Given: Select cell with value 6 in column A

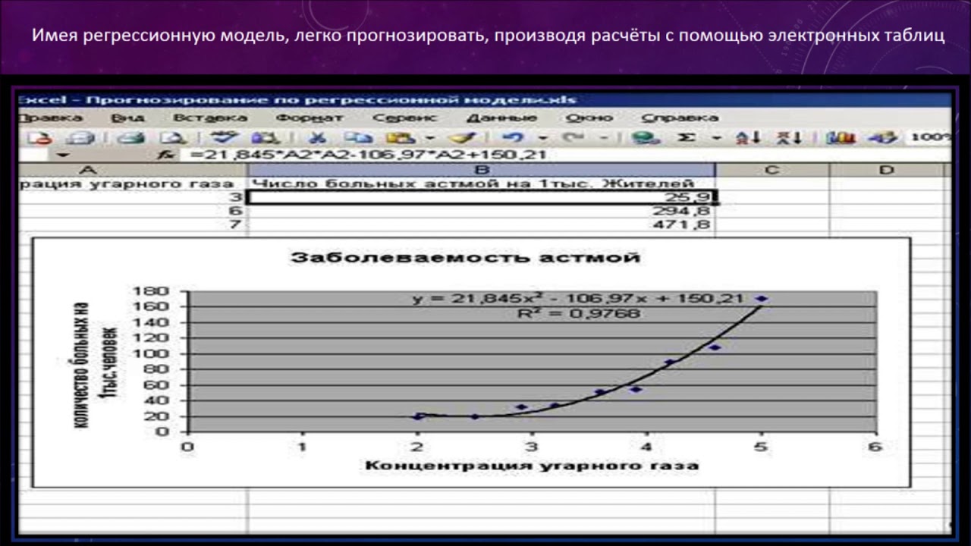Looking at the screenshot, I should [x=133, y=211].
